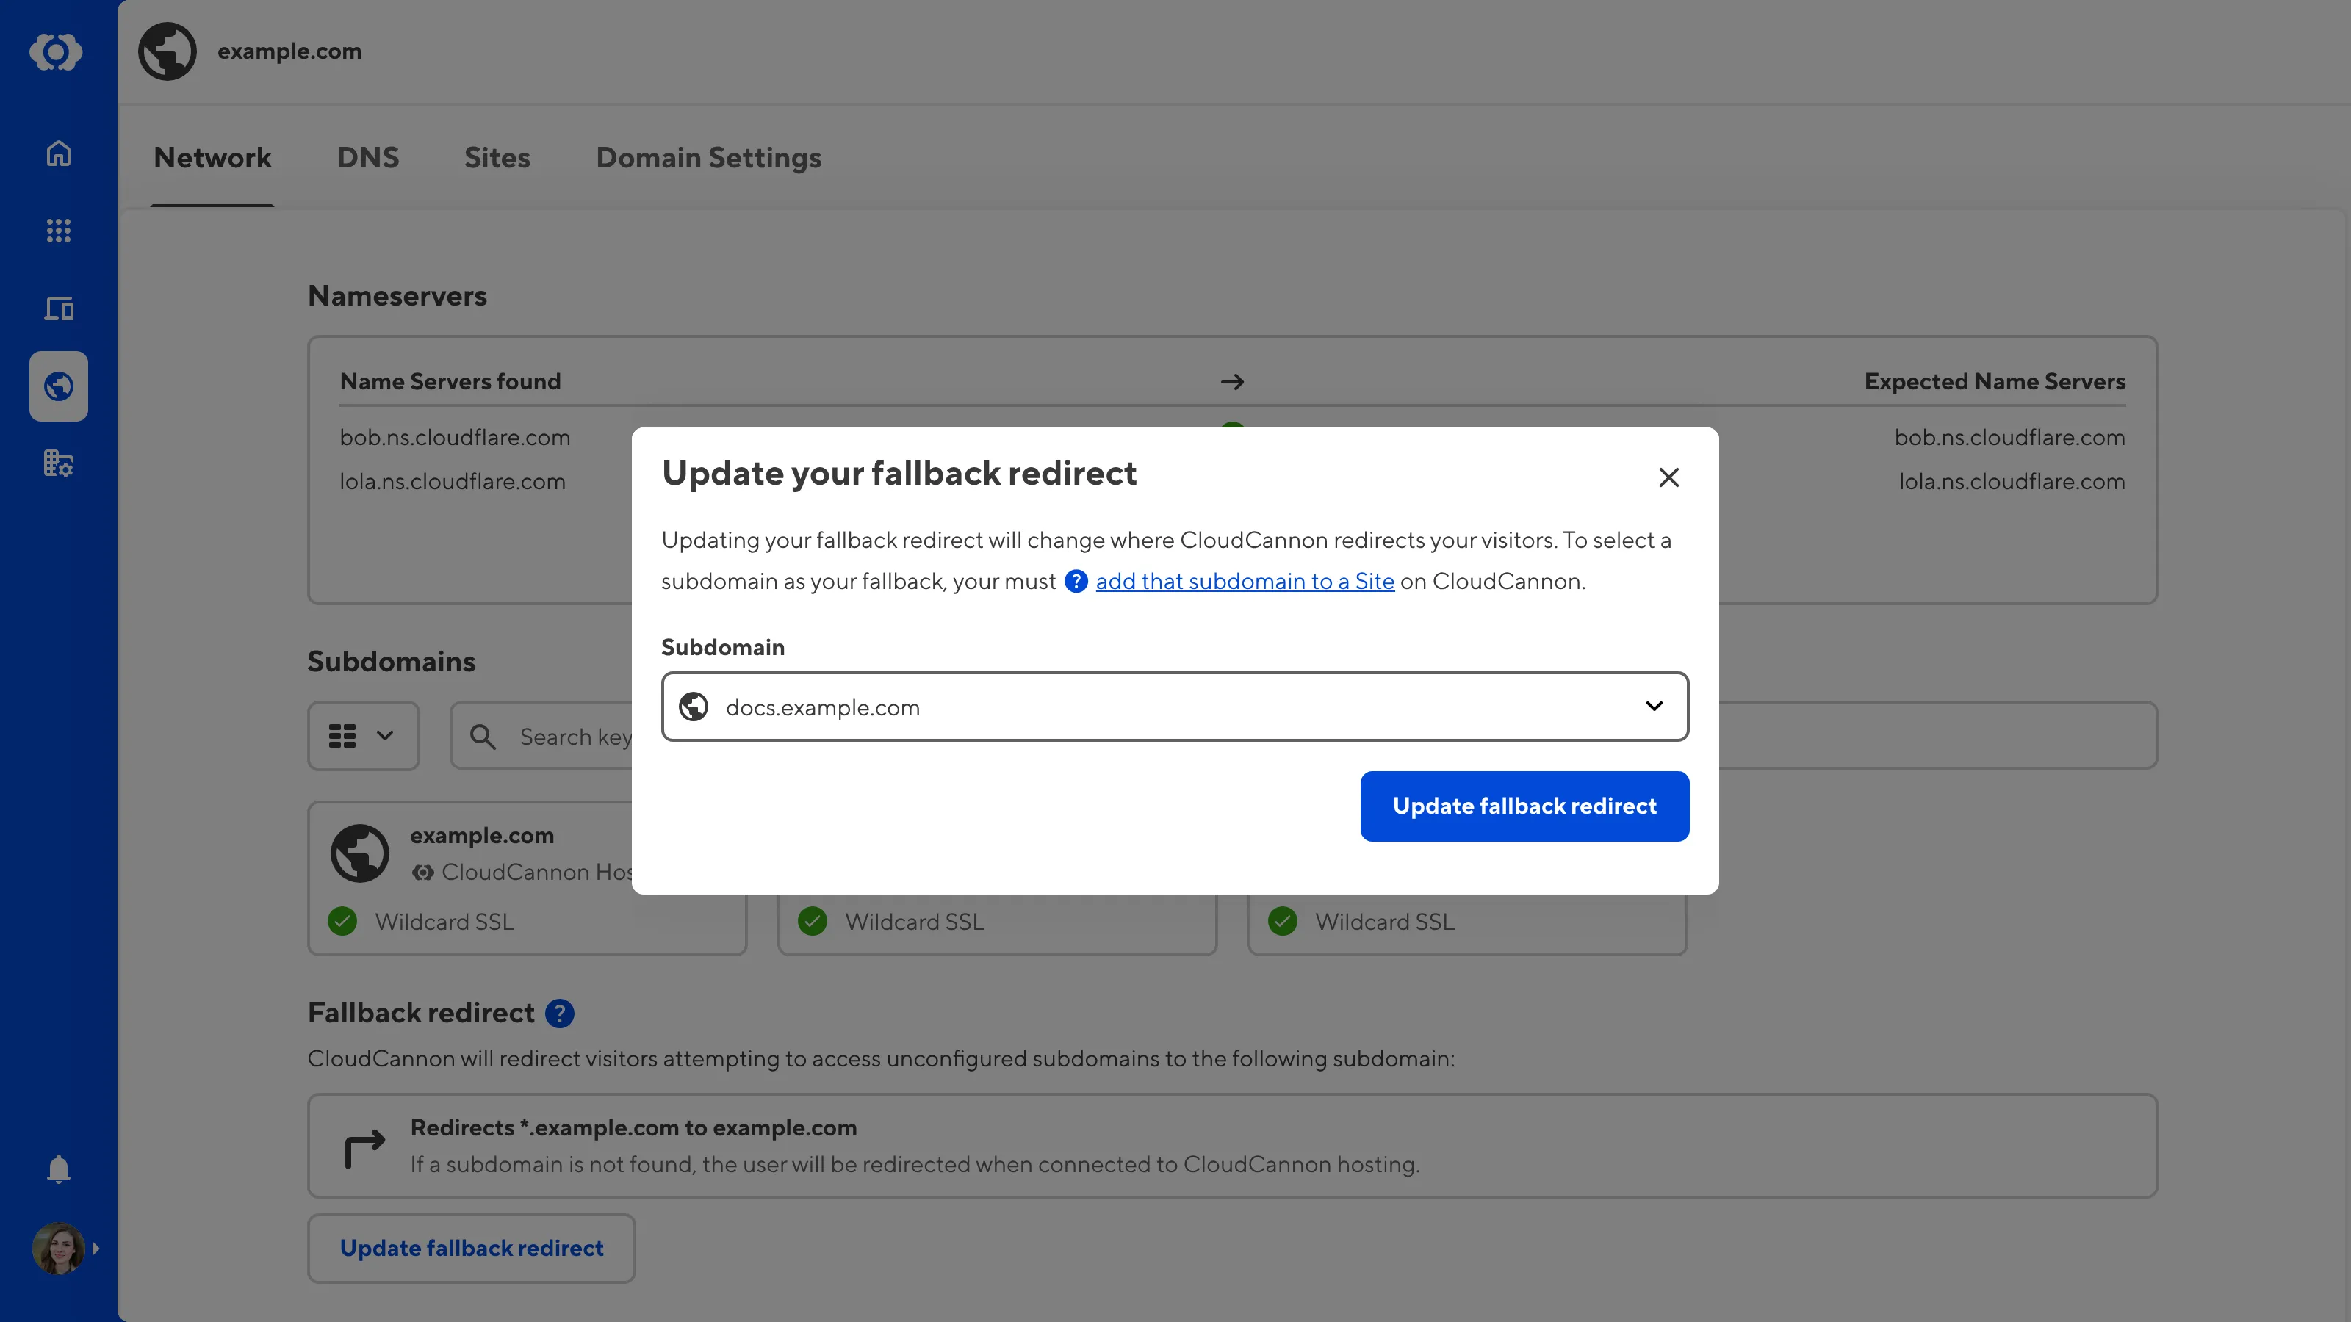The width and height of the screenshot is (2351, 1322).
Task: Click the Fallback redirect help icon
Action: (559, 1013)
